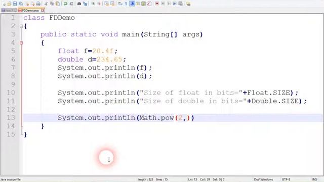Stop macro recording with the Stop icon

pyautogui.click(x=163, y=4)
